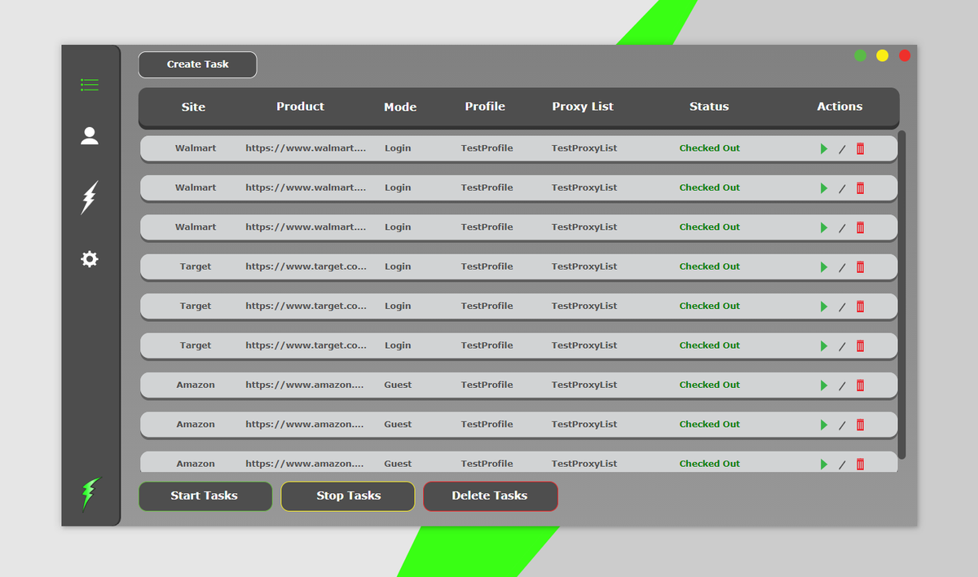This screenshot has height=577, width=978.
Task: Delete the first Amazon task
Action: [860, 385]
